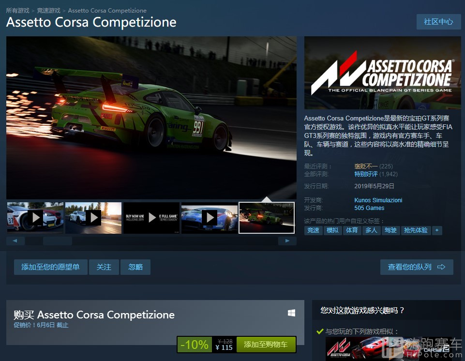The image size is (465, 361).
Task: Click the -10% discount badge
Action: click(x=195, y=345)
